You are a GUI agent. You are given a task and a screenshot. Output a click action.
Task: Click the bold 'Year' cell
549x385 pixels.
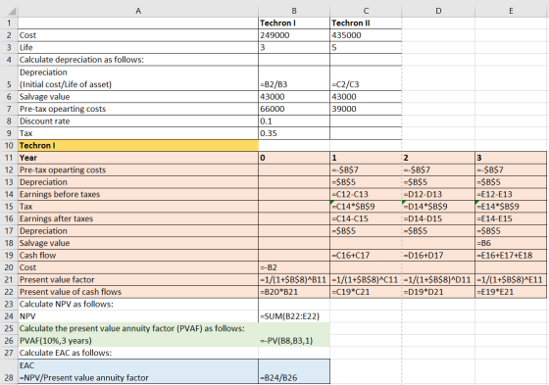coord(138,158)
